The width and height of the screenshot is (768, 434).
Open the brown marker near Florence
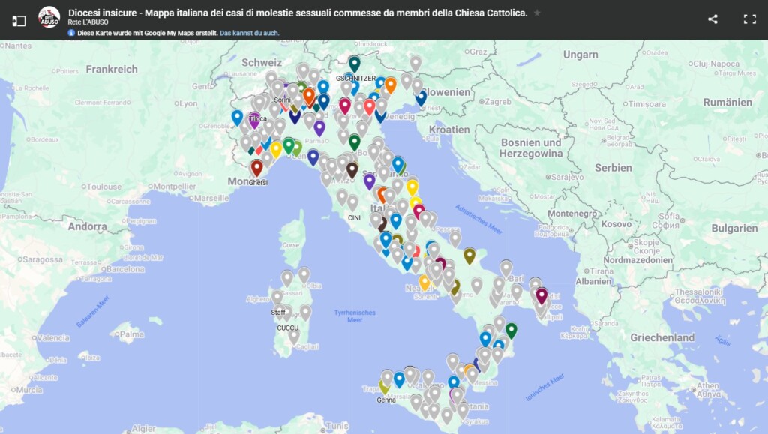tap(352, 169)
